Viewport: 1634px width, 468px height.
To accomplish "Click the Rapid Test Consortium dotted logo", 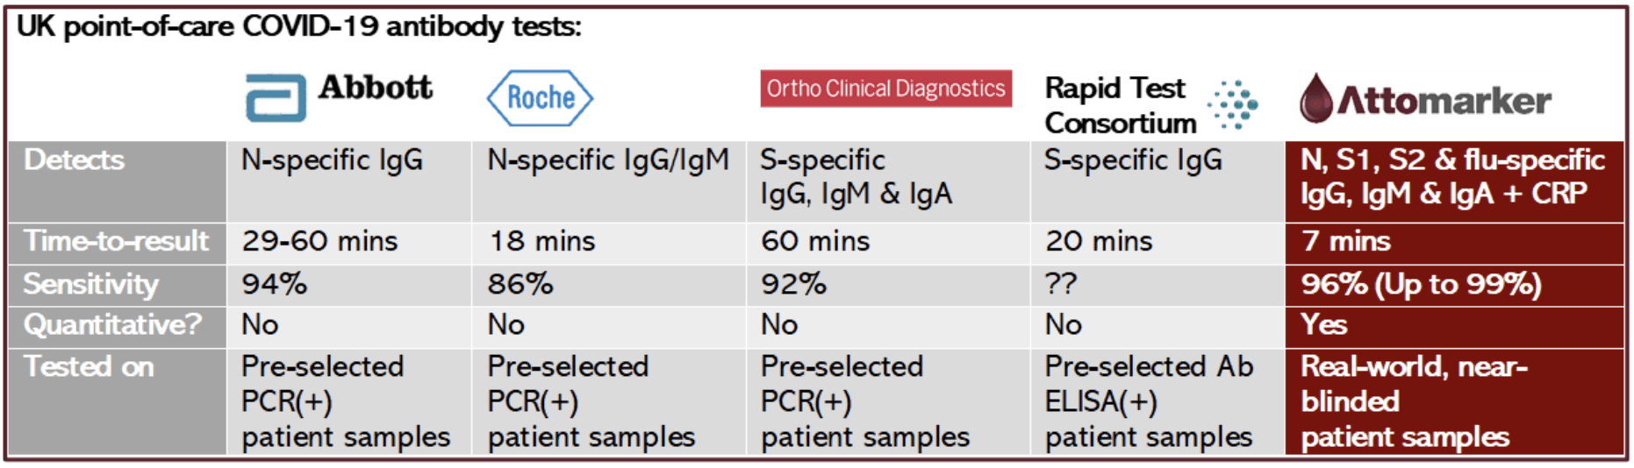I will click(1233, 105).
